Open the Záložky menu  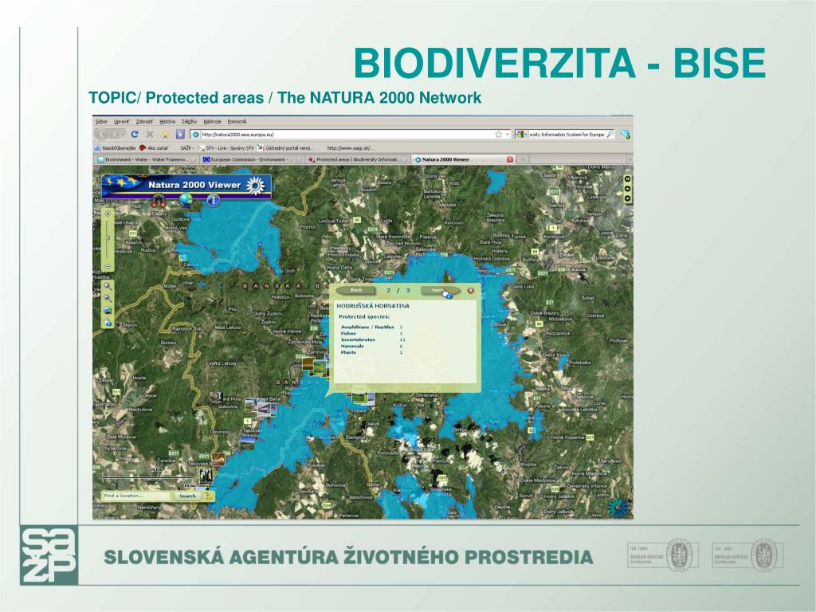(189, 121)
